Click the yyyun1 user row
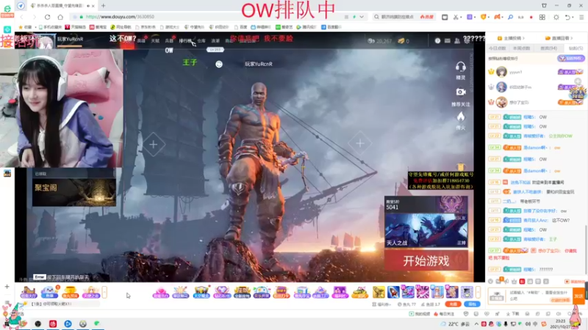The width and height of the screenshot is (588, 330). click(536, 71)
